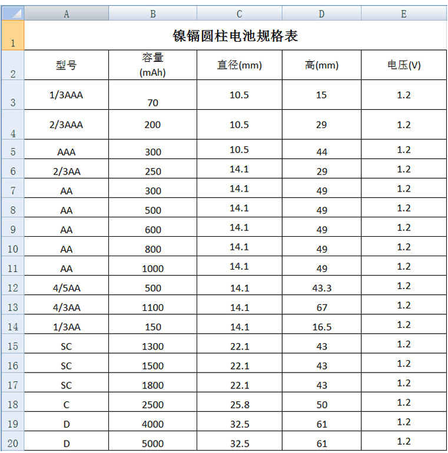Screen dimensions: 448x453
Task: Click the 容量 (mAh) header cell
Action: pyautogui.click(x=153, y=65)
